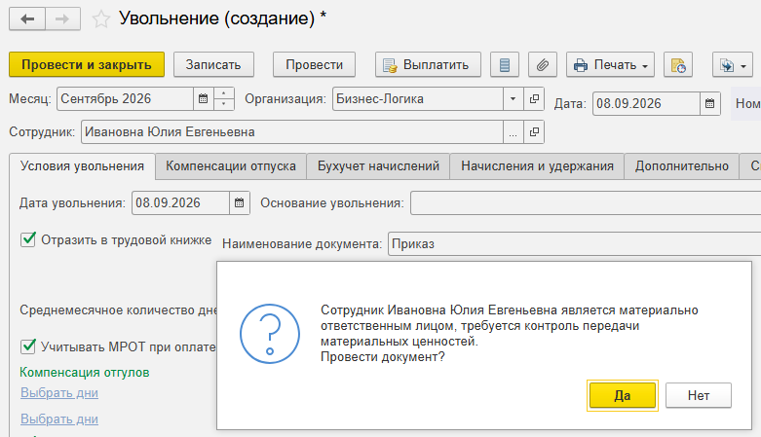
Task: Open the Организация record in form
Action: 534,99
